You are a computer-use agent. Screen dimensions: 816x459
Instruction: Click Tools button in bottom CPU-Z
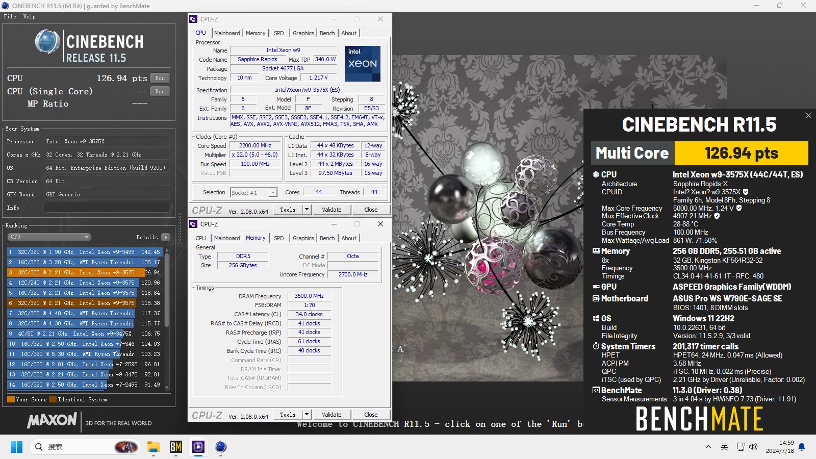288,415
